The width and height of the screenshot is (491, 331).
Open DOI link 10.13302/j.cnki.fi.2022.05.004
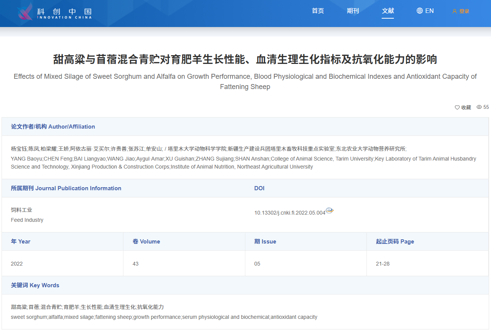click(x=289, y=213)
